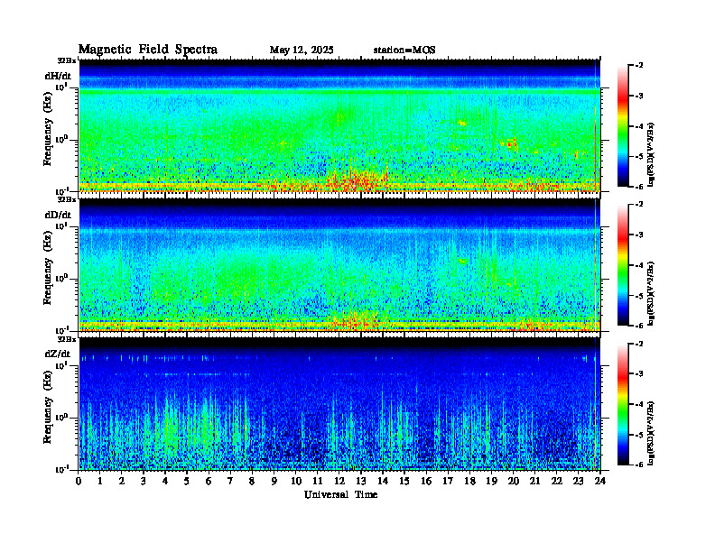Click hour '12' on the time axis
Image resolution: width=715 pixels, height=552 pixels.
(x=339, y=482)
